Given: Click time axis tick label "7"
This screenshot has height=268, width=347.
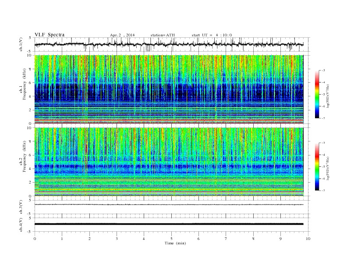Looking at the screenshot, I should click(x=226, y=239).
